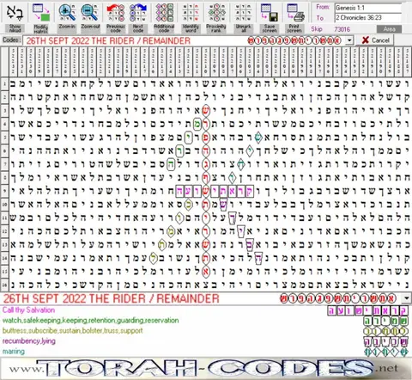Click the Zoom-out magnifier icon

click(x=90, y=13)
